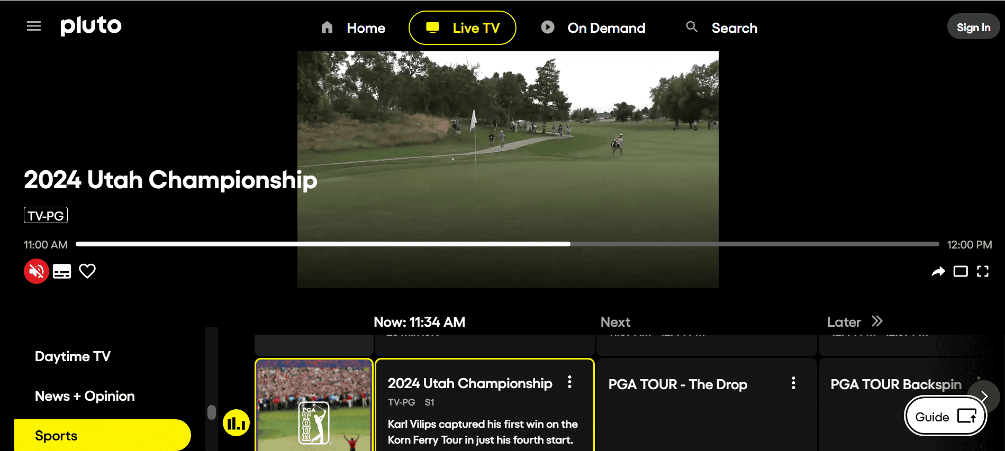1005x451 pixels.
Task: Select News + Opinion category
Action: pyautogui.click(x=85, y=396)
